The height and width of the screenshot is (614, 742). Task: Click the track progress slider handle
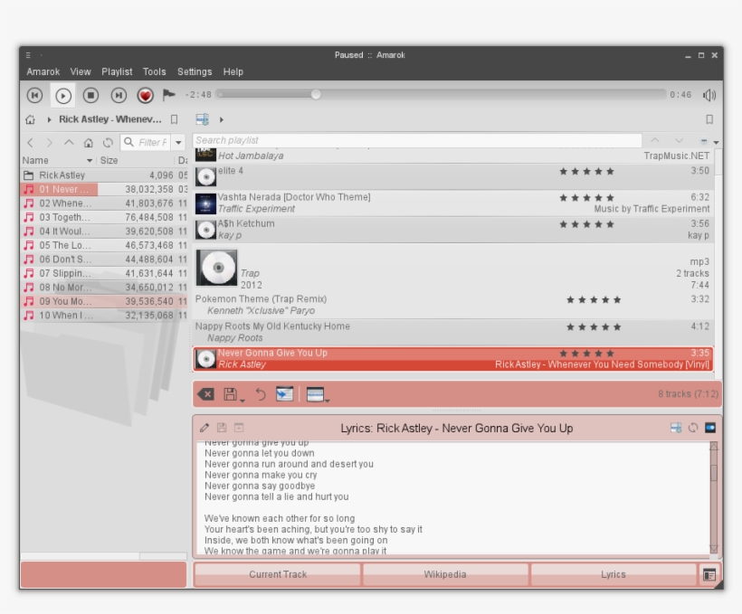[316, 94]
